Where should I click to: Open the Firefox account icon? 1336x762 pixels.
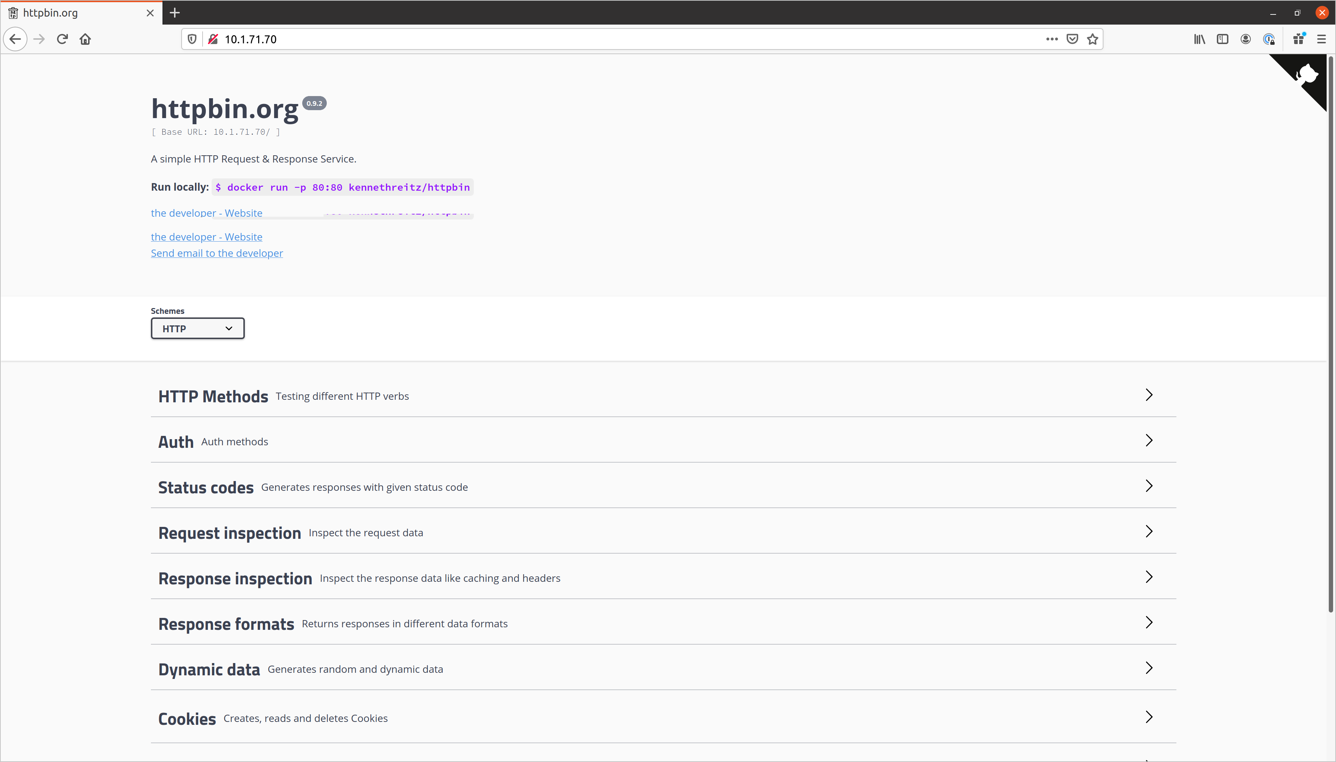point(1245,39)
